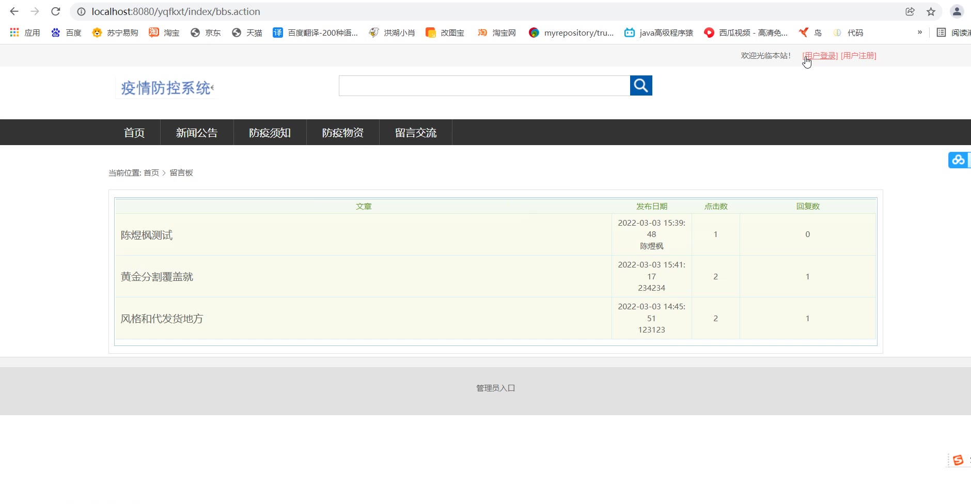This screenshot has width=971, height=504.
Task: Reload the page with the refresh icon
Action: click(56, 11)
